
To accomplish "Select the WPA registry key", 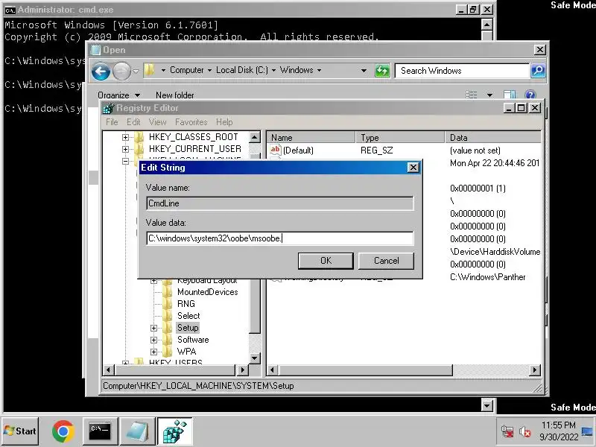I will pyautogui.click(x=187, y=352).
